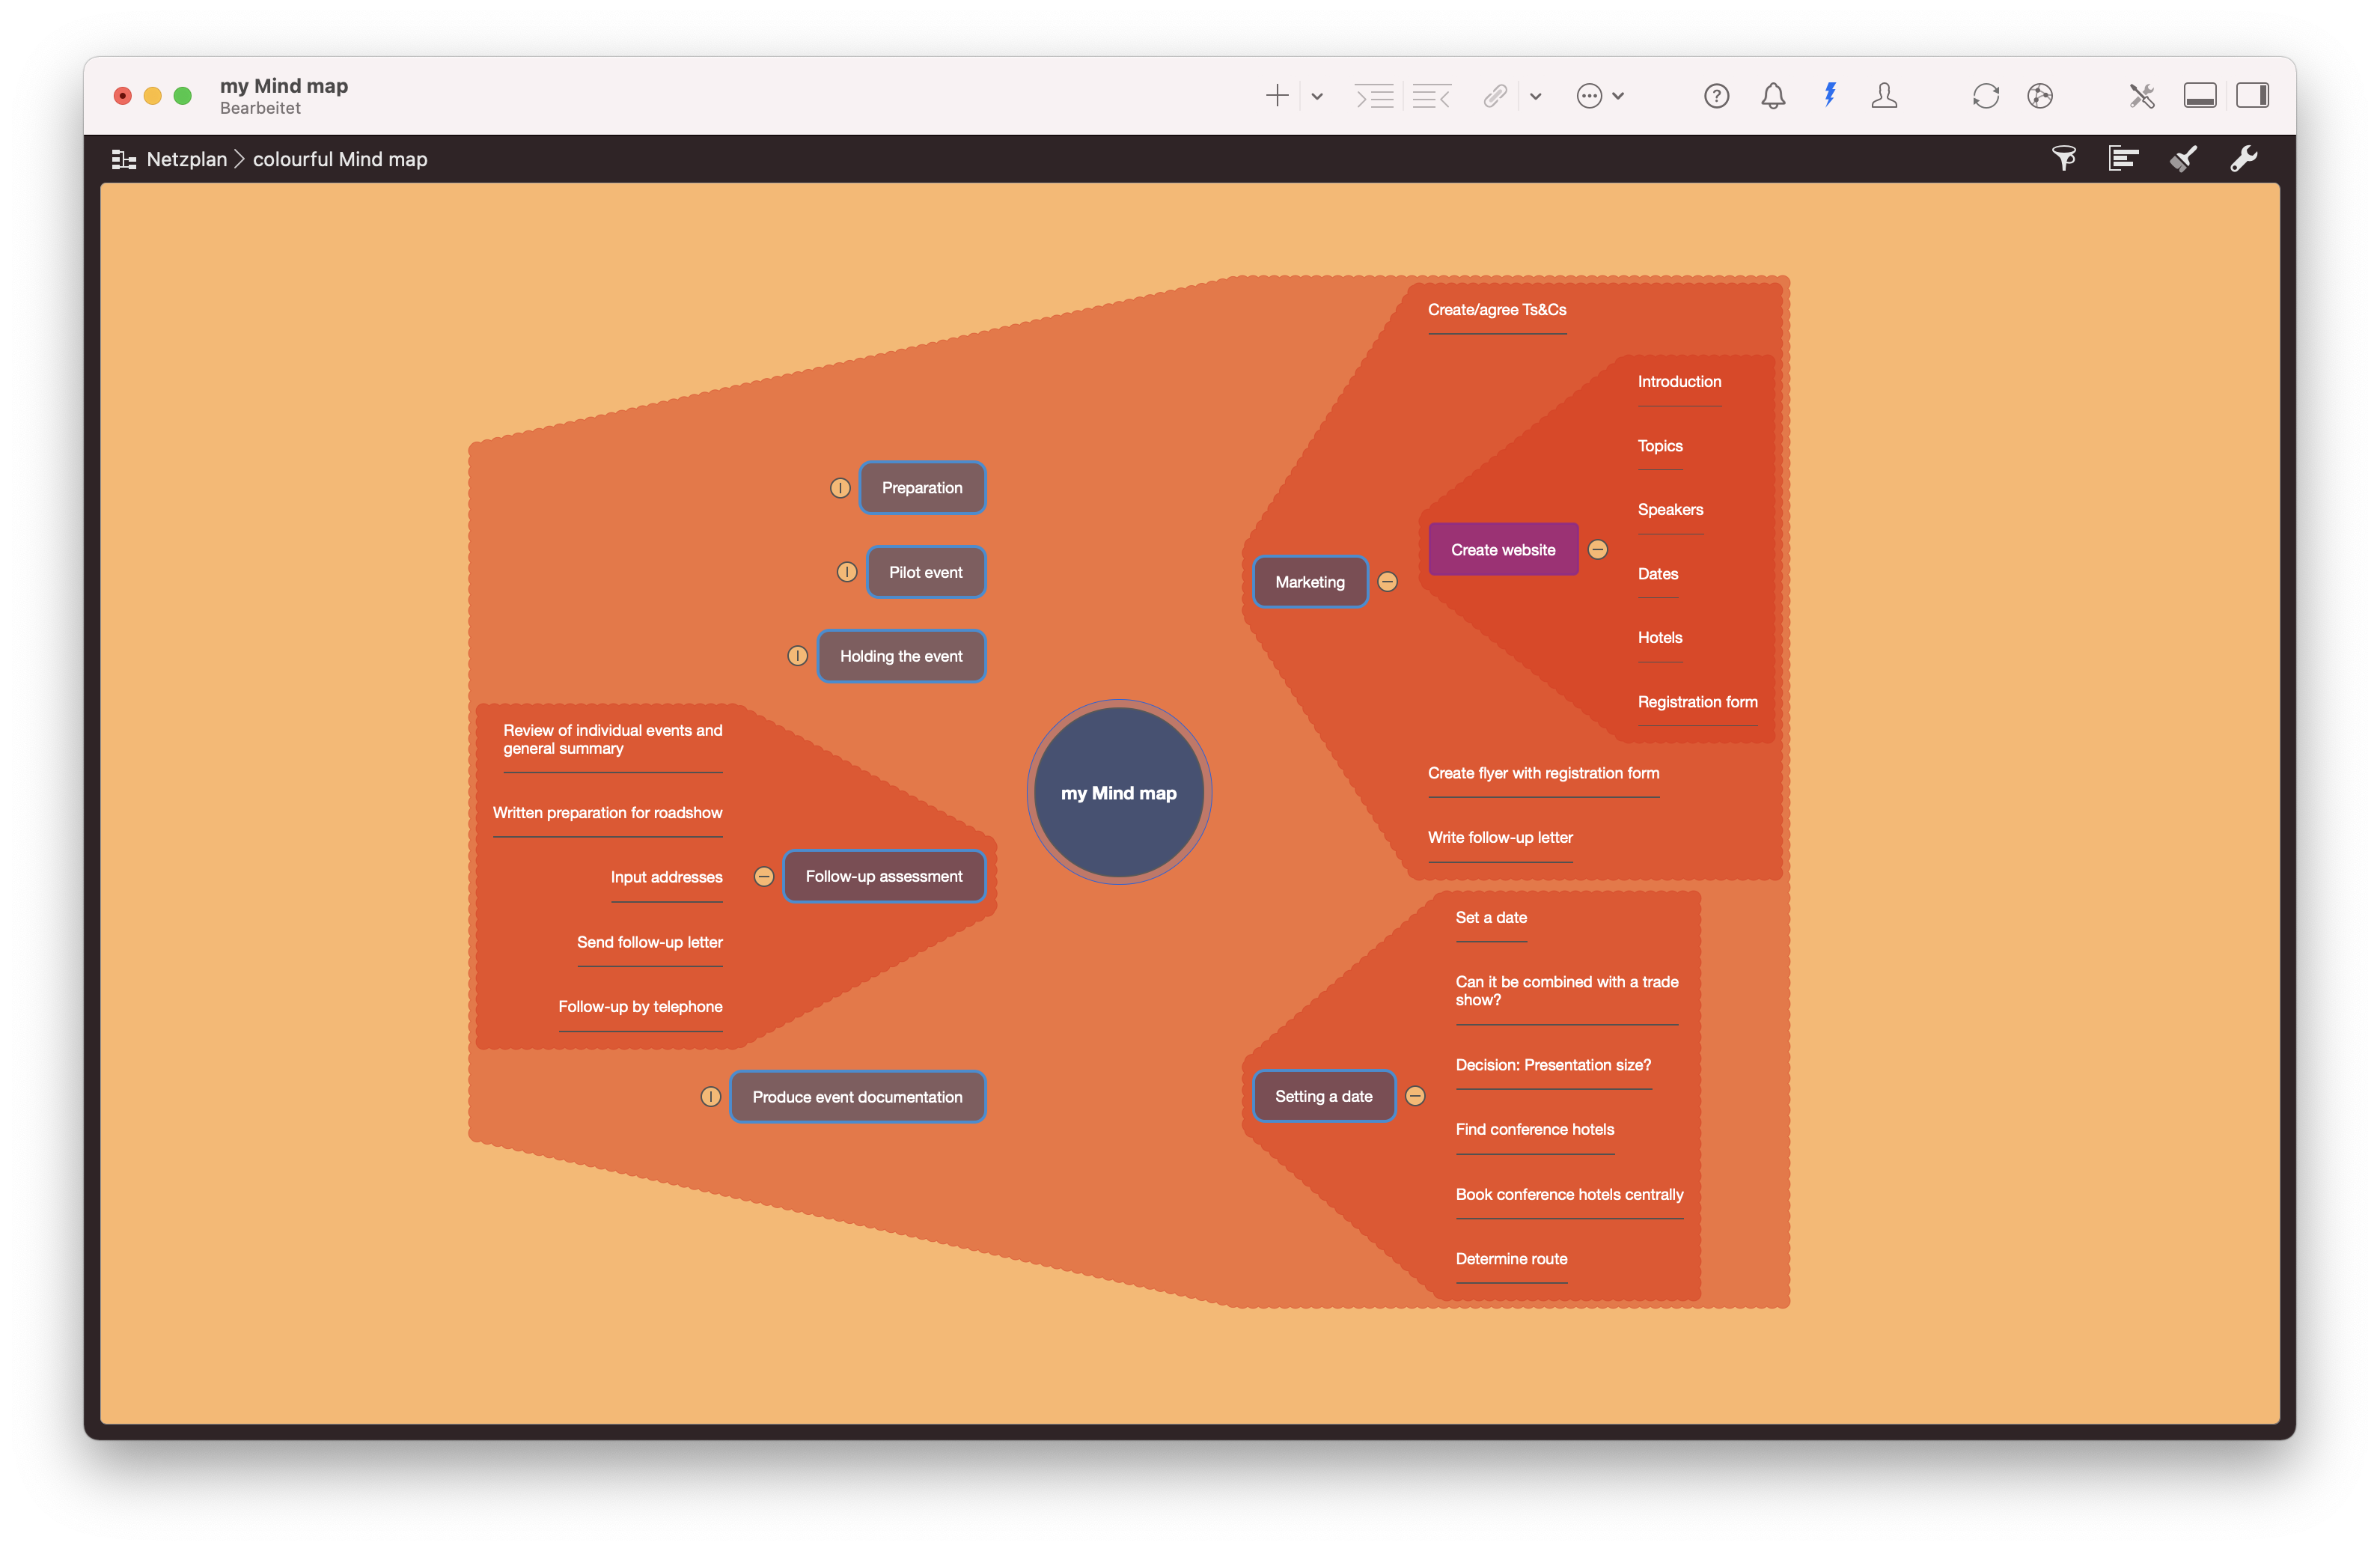Select the Follow-up assessment node
2380x1551 pixels.
pyautogui.click(x=884, y=877)
